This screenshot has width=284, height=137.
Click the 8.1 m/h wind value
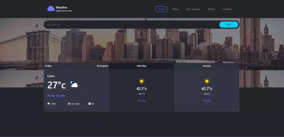pyautogui.click(x=76, y=104)
